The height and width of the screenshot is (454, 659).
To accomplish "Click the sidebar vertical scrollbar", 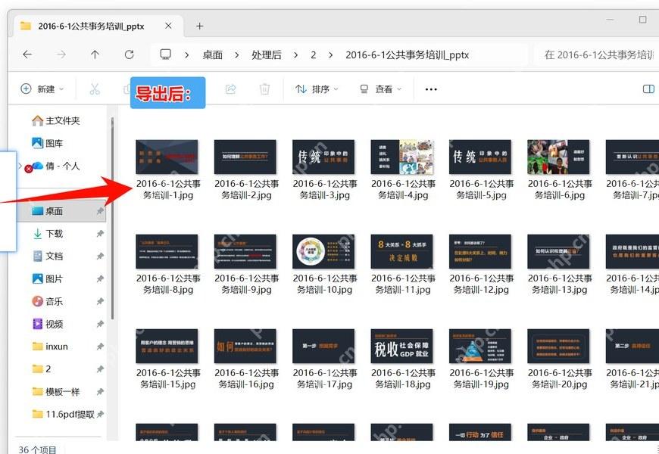I will coord(112,219).
